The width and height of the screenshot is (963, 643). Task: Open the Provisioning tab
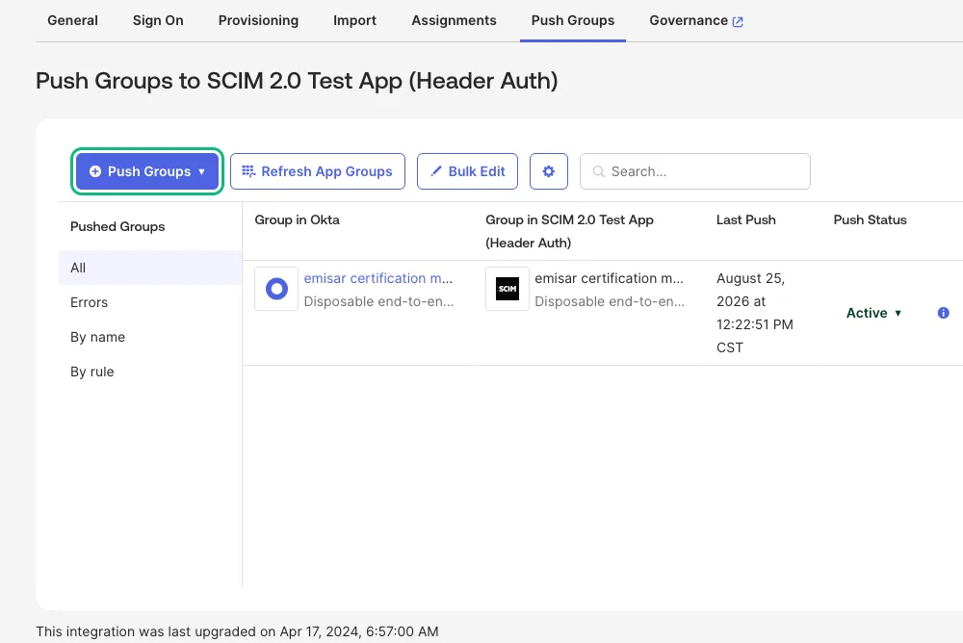click(x=258, y=20)
